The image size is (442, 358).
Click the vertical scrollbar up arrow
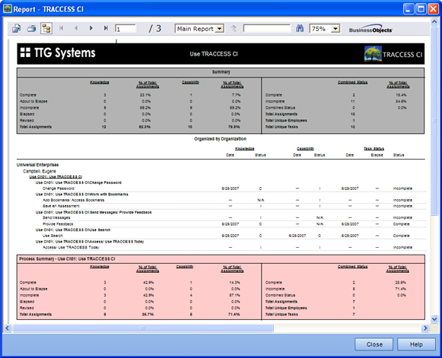(434, 21)
